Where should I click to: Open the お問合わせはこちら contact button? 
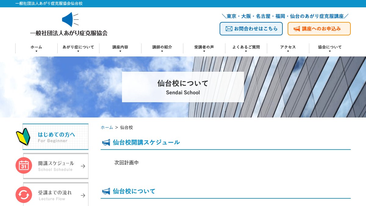point(251,29)
